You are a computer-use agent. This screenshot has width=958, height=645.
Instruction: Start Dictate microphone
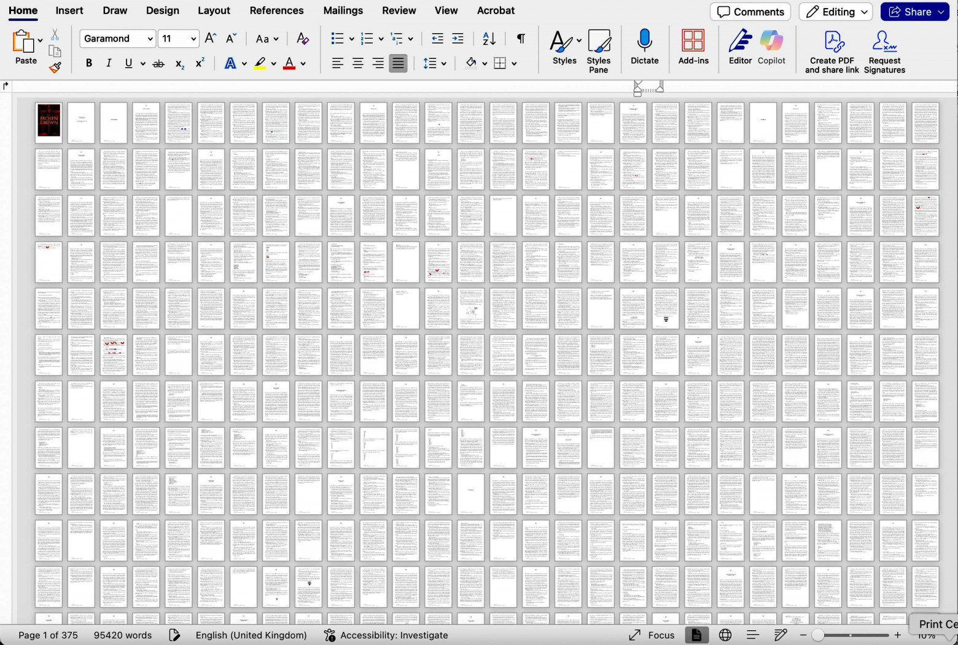pos(644,47)
